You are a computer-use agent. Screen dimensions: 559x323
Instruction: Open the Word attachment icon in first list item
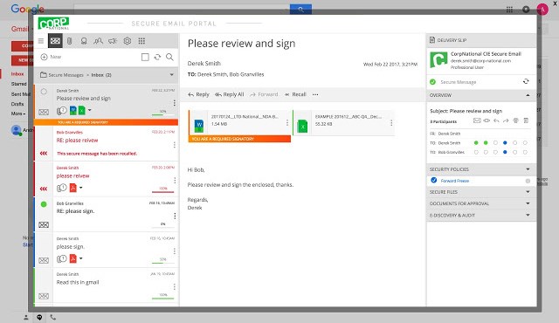click(73, 110)
